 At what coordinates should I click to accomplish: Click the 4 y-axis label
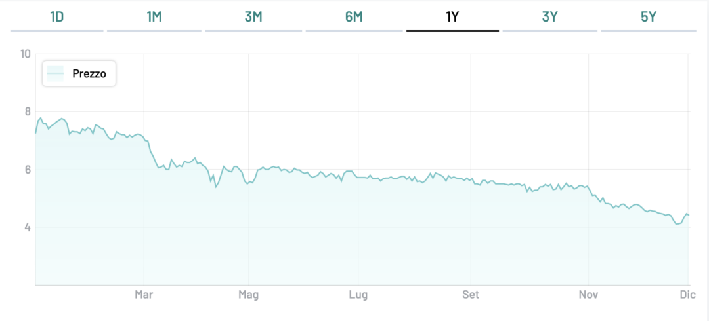tap(28, 227)
